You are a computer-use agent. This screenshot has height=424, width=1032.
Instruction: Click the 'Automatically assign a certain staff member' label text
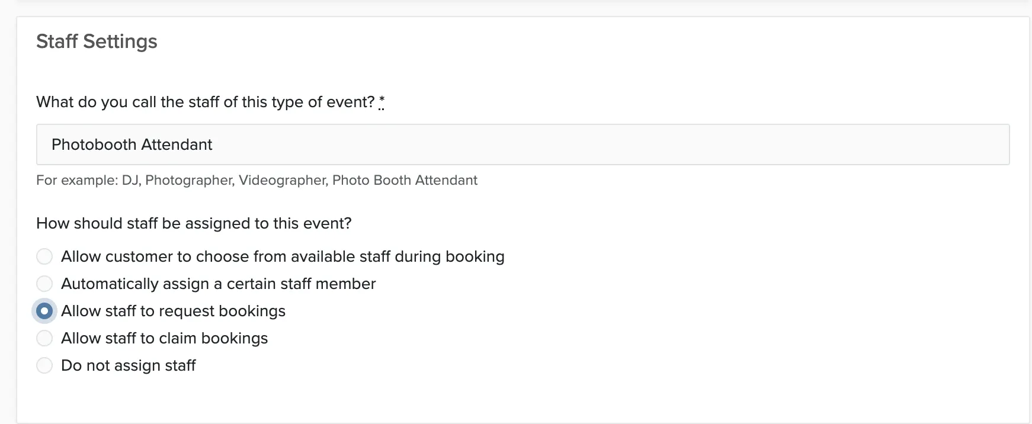(x=218, y=284)
